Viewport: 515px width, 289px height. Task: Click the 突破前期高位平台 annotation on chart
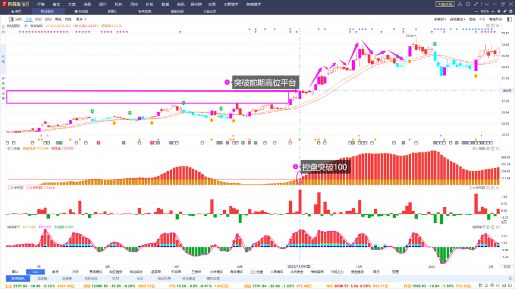pos(265,82)
